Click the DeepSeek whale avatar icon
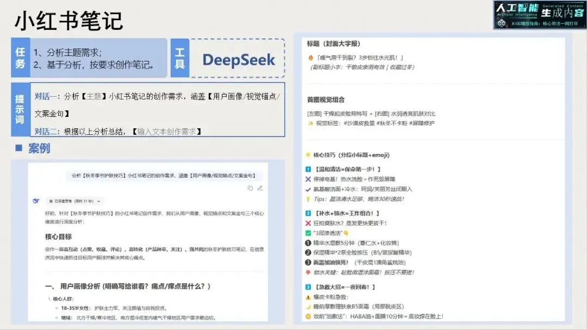The height and width of the screenshot is (330, 587). (36, 201)
